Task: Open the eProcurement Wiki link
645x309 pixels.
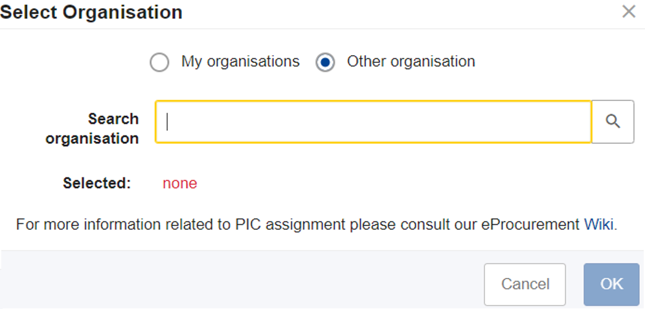Action: pos(599,225)
